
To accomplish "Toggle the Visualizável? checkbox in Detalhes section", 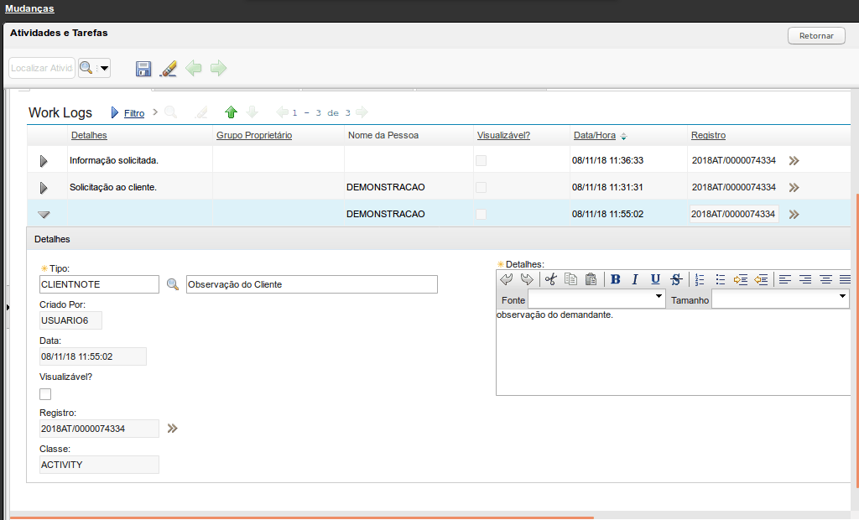I will tap(45, 394).
